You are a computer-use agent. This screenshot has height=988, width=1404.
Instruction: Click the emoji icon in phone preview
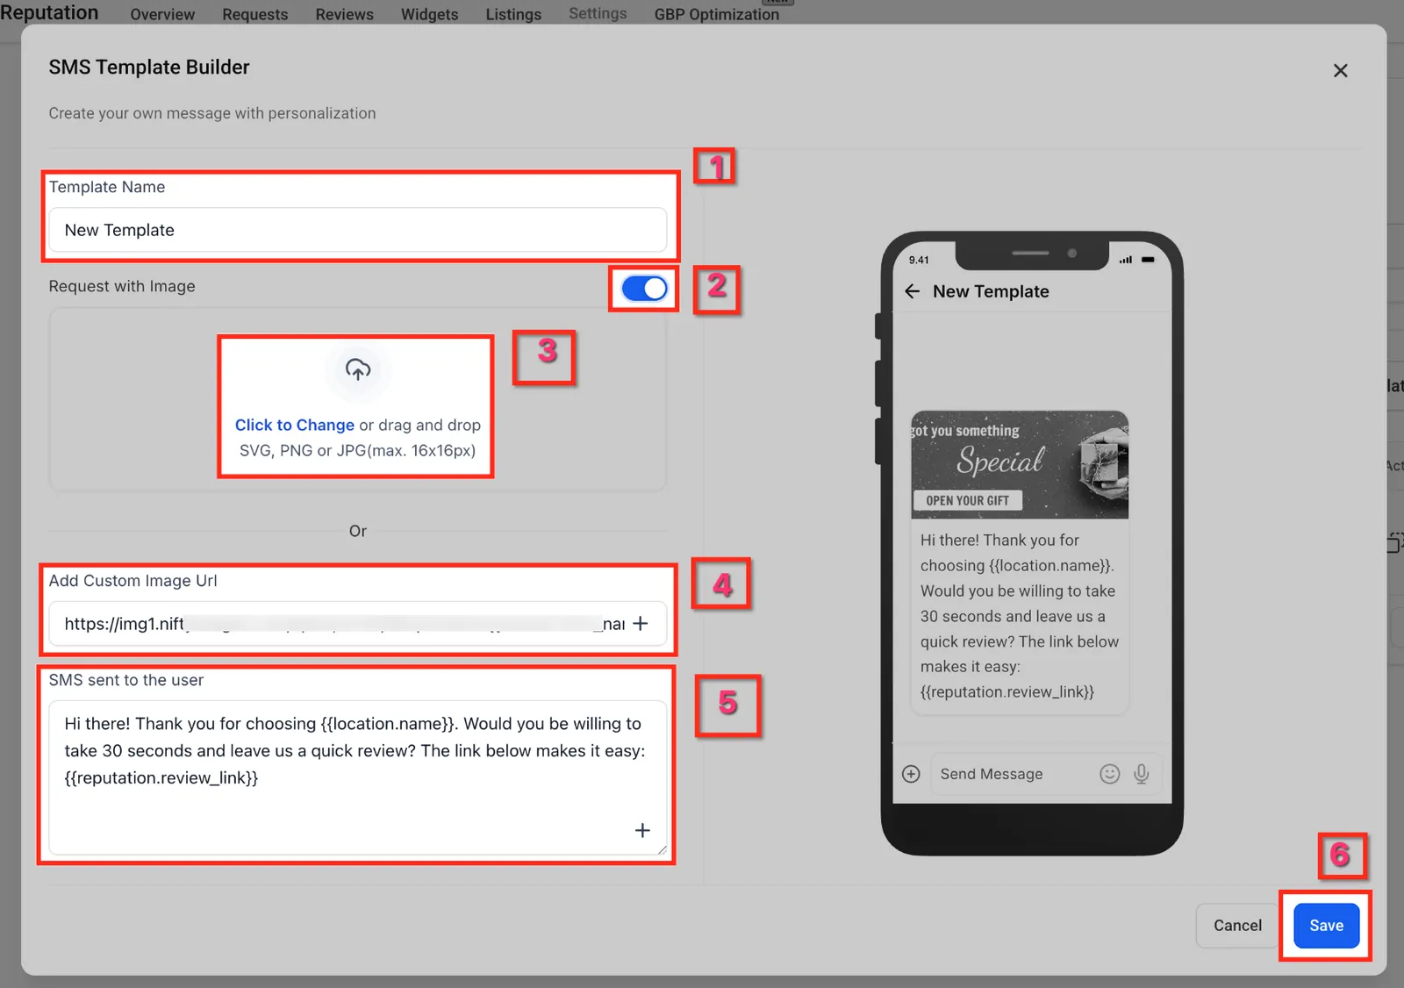(1110, 773)
